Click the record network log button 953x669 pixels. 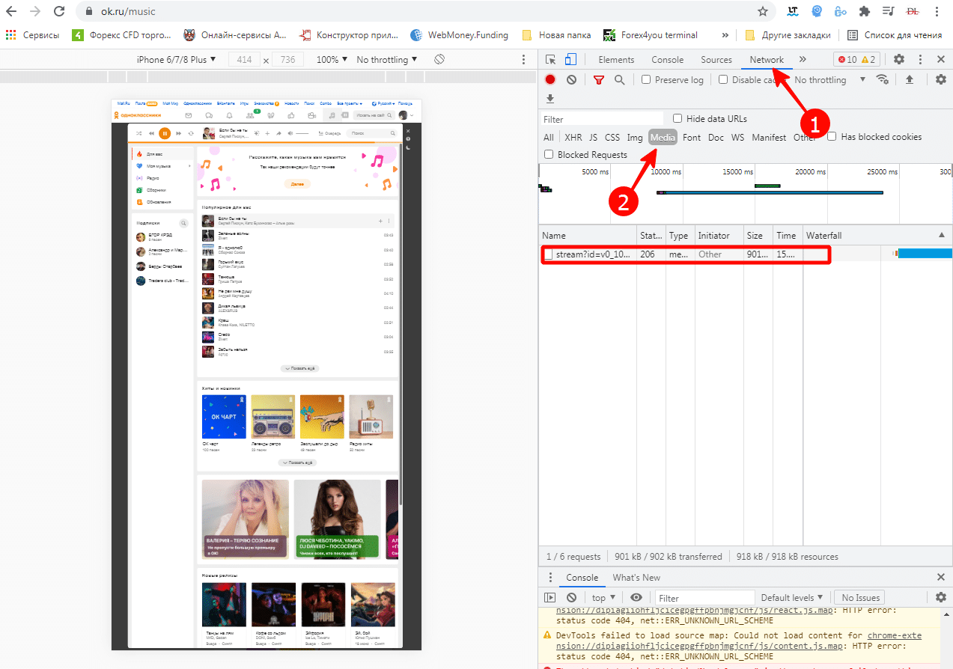550,80
